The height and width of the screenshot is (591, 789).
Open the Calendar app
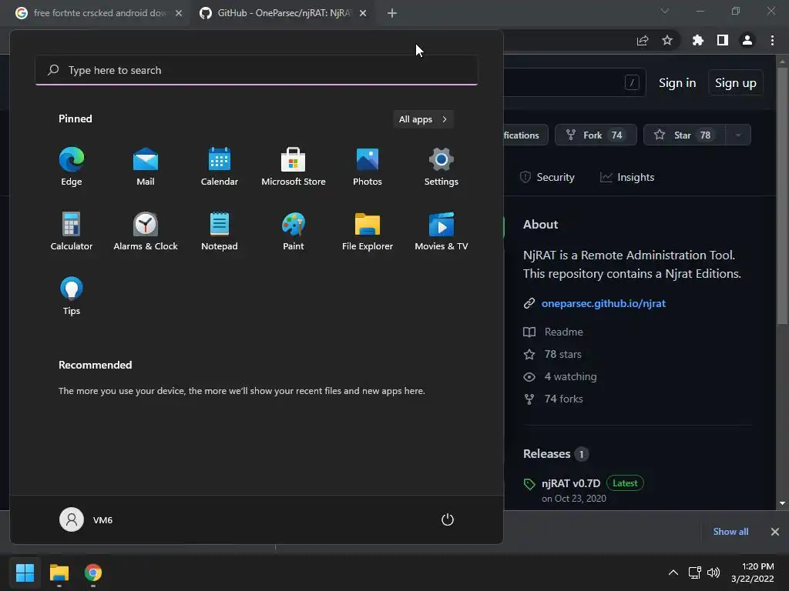220,167
